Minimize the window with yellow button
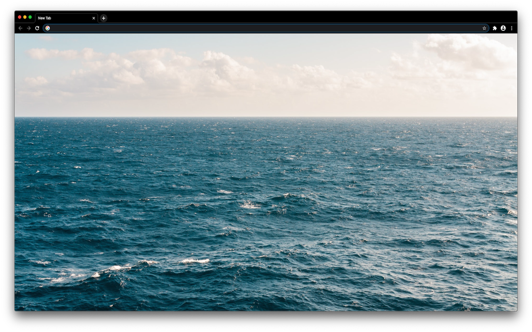 25,17
